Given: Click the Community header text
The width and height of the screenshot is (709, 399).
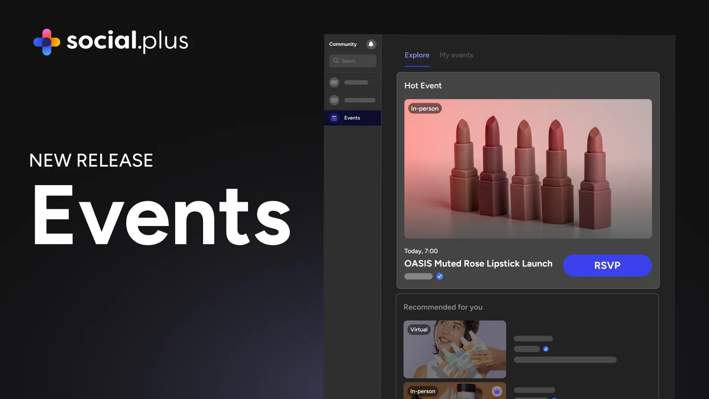Looking at the screenshot, I should 343,44.
